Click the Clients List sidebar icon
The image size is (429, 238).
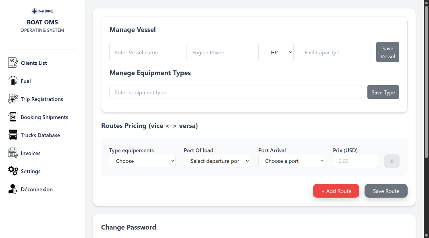pos(13,63)
